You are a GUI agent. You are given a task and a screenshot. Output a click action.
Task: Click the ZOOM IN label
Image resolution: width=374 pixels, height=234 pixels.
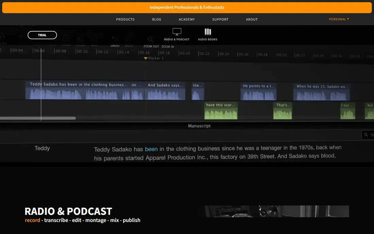click(167, 47)
